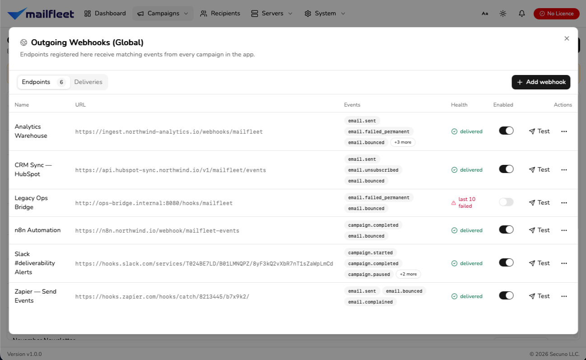
Task: Click failed warning icon for Legacy Ops Bridge
Action: 454,203
